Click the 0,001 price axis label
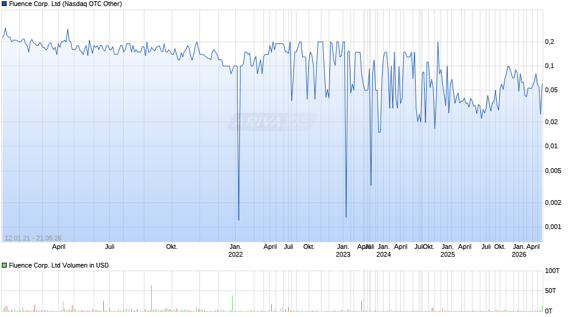 click(553, 227)
